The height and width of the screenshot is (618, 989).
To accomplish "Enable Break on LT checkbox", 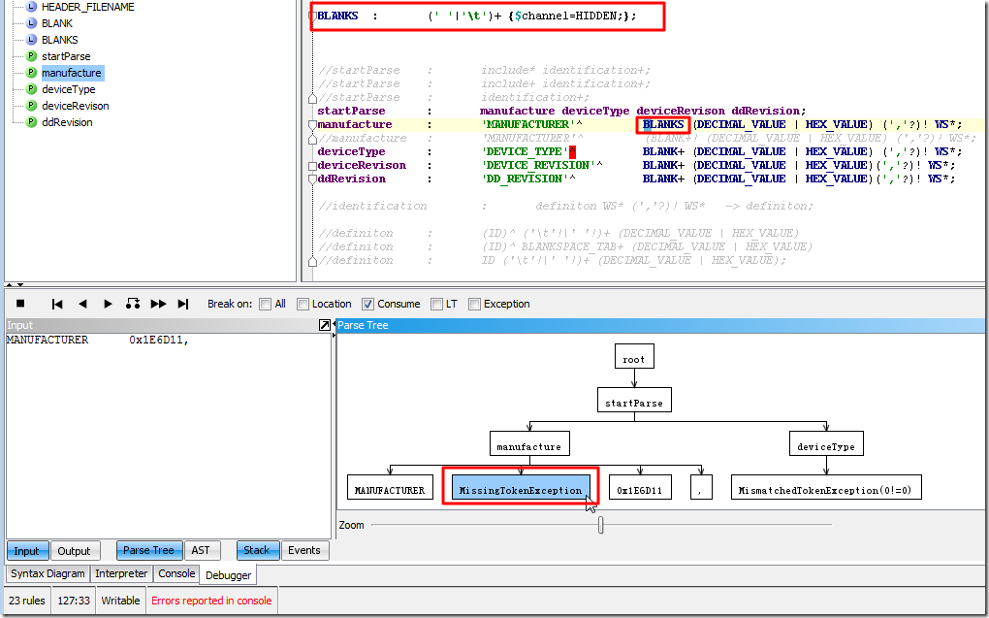I will [436, 305].
